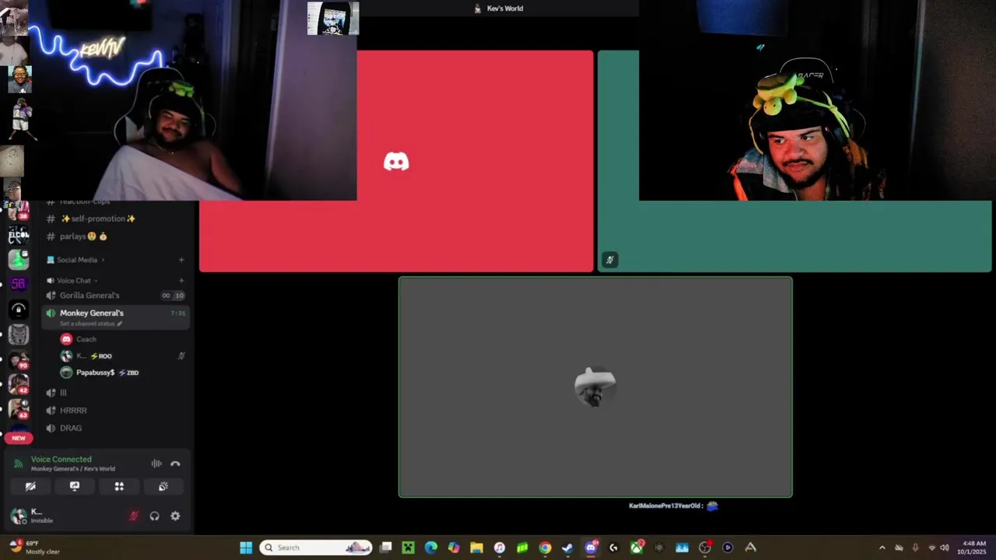The height and width of the screenshot is (560, 996).
Task: Open the 69°F weather widget
Action: (33, 548)
